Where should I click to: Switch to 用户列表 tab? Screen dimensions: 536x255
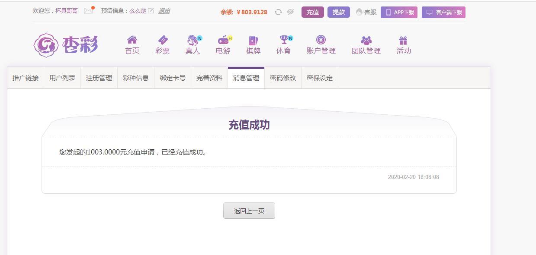point(62,78)
